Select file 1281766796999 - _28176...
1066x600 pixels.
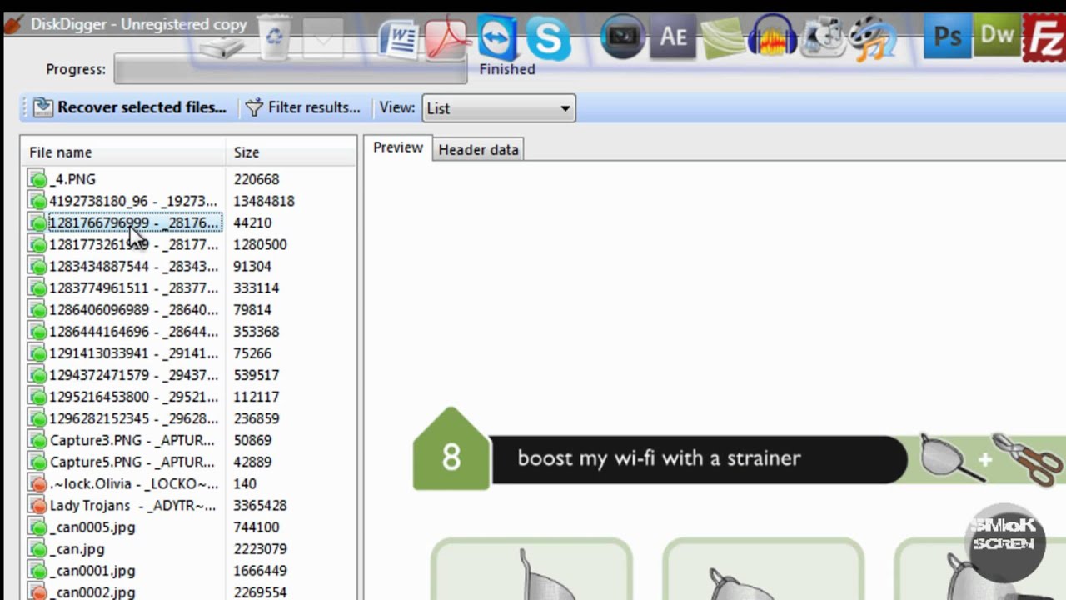click(134, 222)
